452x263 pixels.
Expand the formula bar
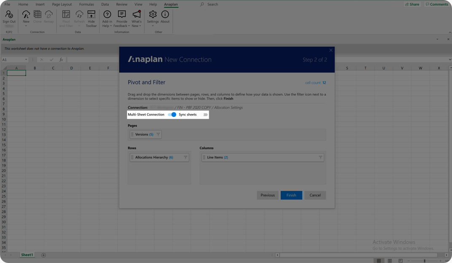[450, 59]
